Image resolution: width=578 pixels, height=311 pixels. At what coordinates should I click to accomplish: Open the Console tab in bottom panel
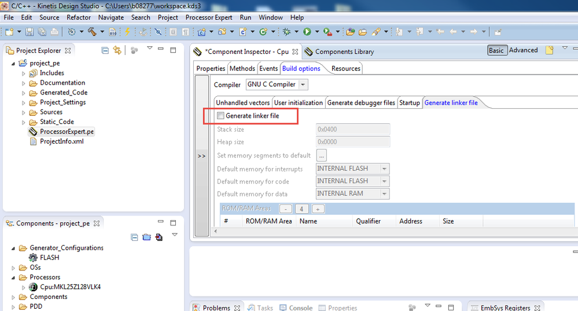click(296, 308)
